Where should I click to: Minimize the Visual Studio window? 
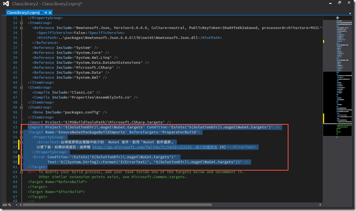pyautogui.click(x=330, y=3)
